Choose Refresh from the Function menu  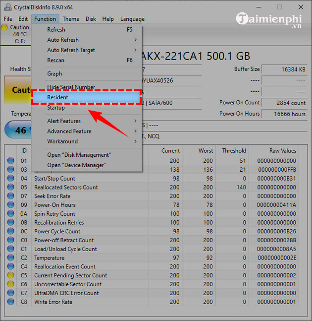(x=87, y=30)
